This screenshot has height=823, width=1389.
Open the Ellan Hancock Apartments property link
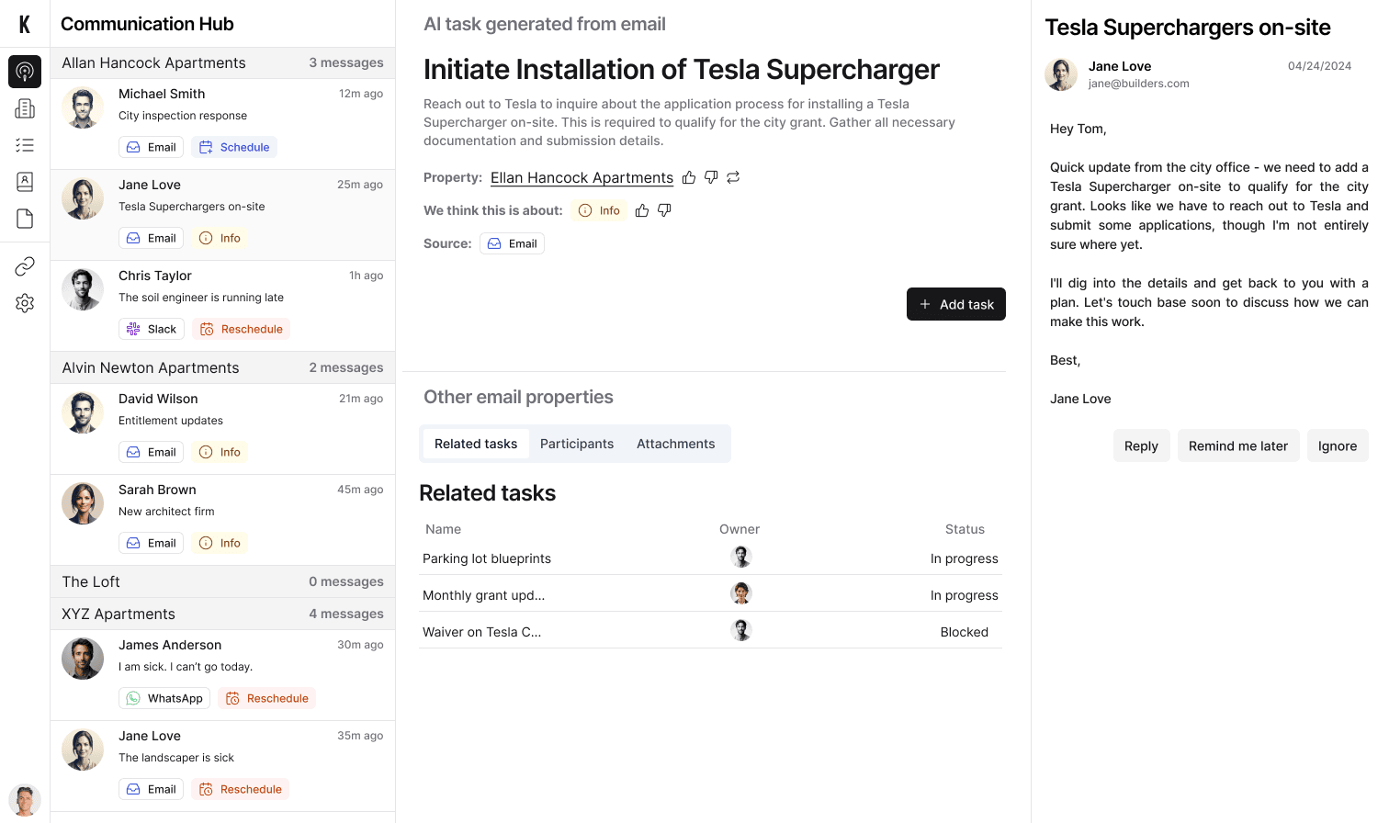pyautogui.click(x=582, y=177)
